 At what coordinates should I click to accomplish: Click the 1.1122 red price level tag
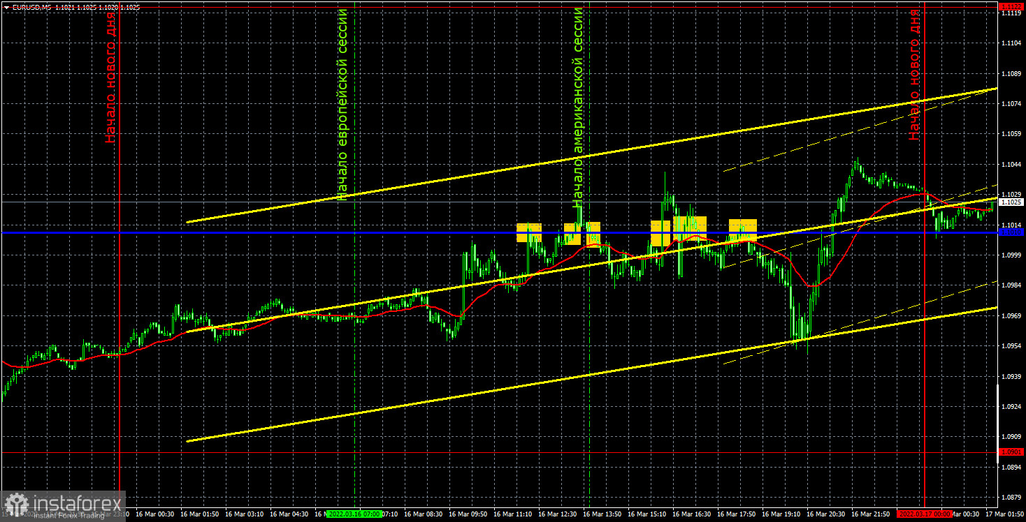coord(1011,6)
